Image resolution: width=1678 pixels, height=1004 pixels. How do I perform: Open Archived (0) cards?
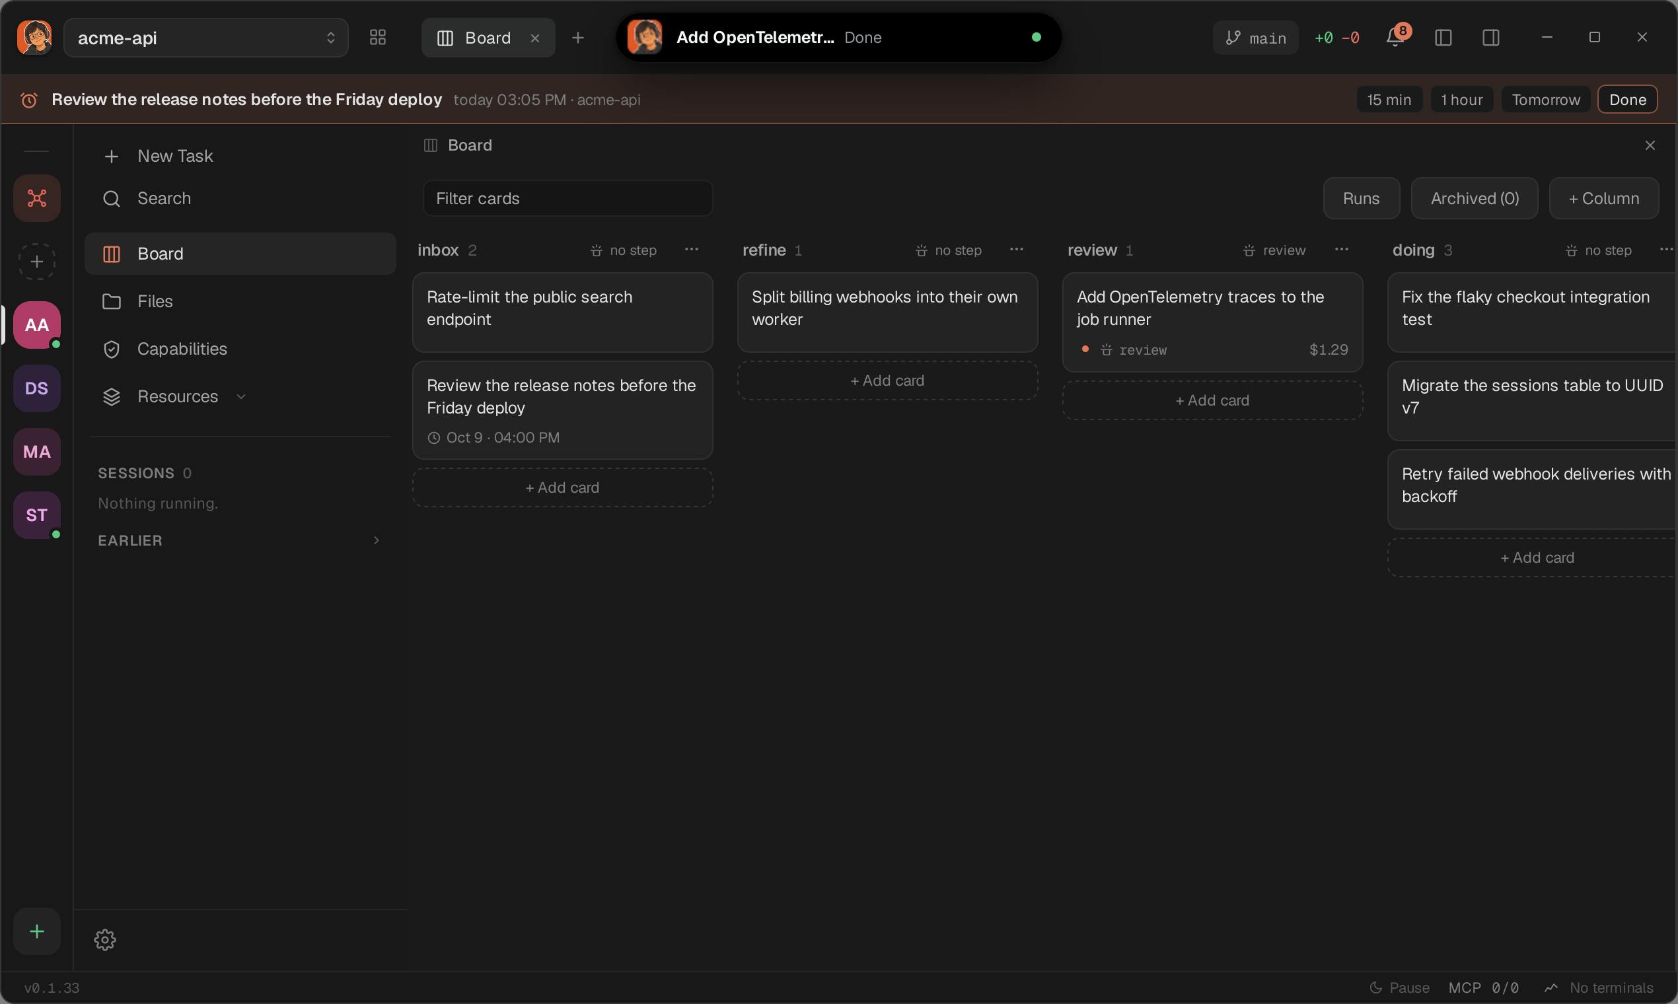(x=1475, y=198)
